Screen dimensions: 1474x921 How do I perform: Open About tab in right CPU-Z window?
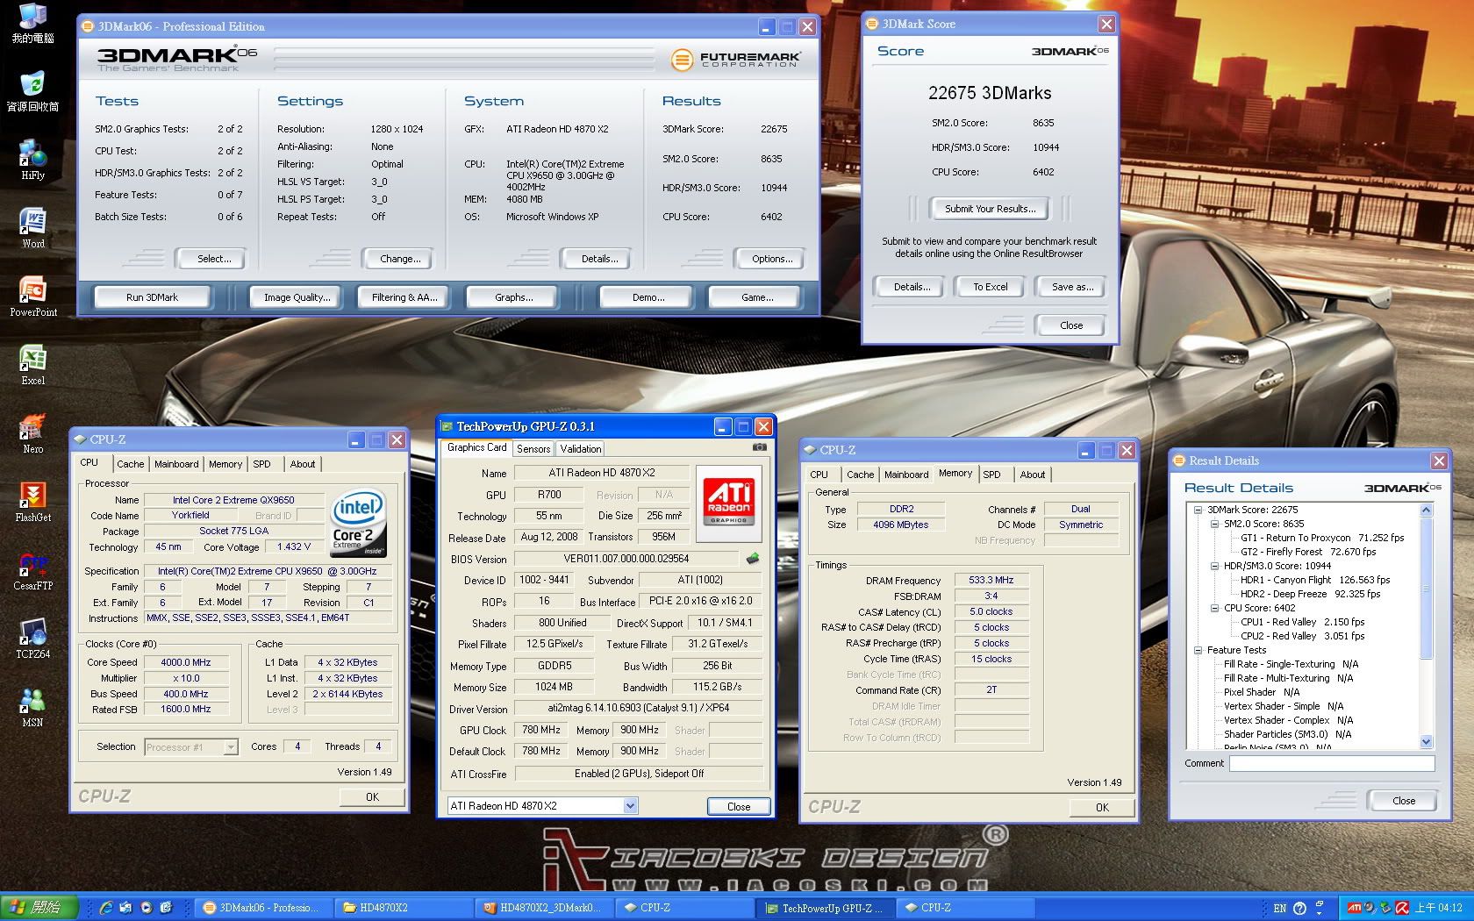(x=1032, y=475)
